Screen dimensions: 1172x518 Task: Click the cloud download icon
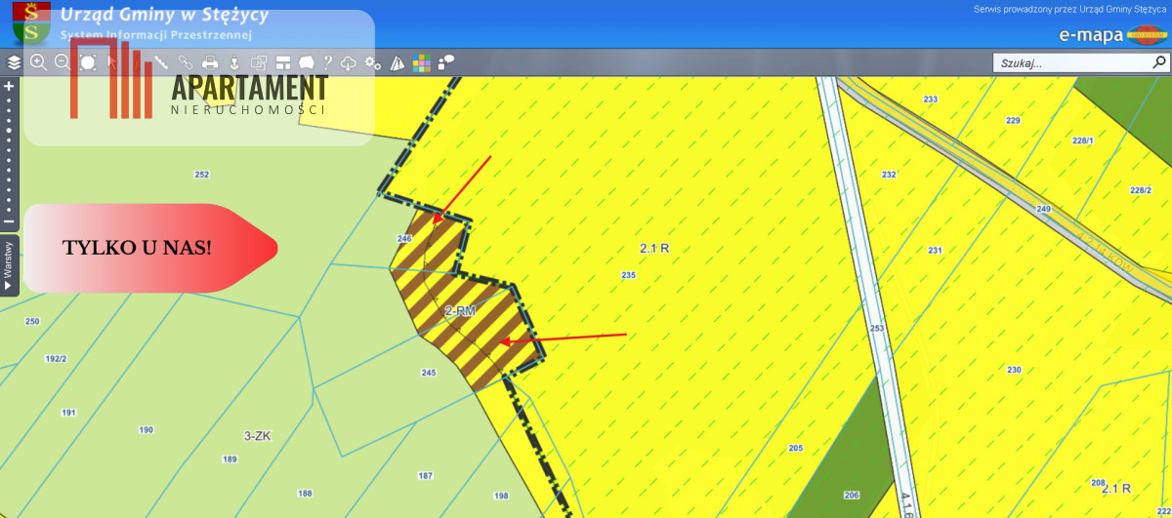[x=349, y=62]
